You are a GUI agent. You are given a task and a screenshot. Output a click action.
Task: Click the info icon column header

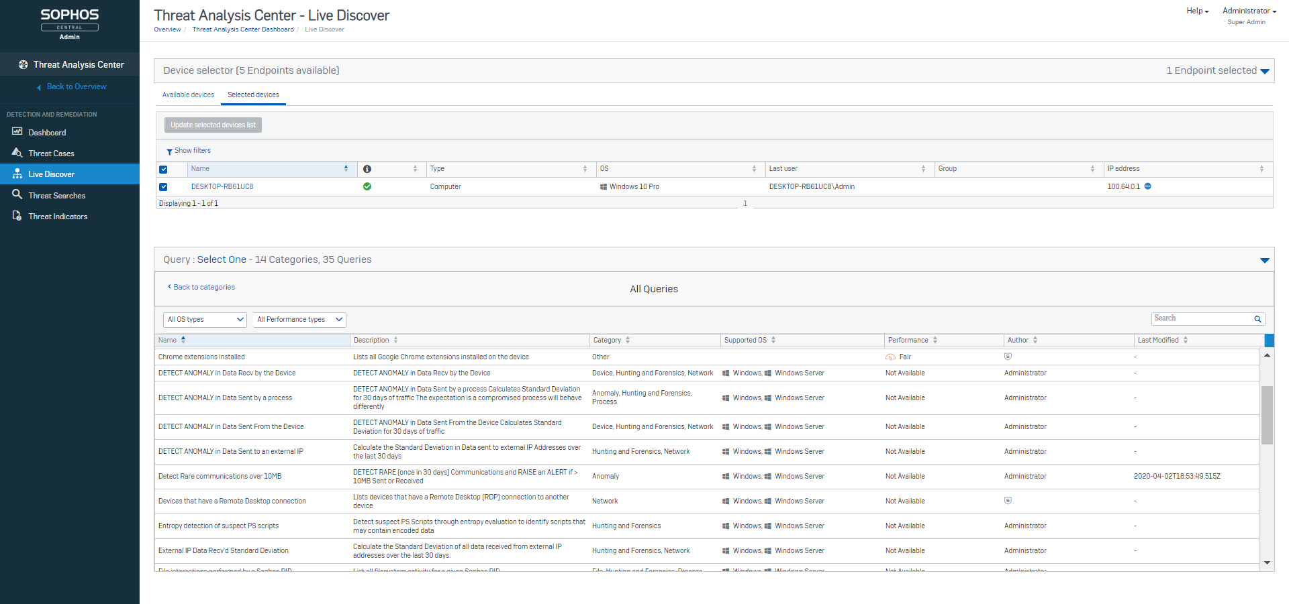click(367, 169)
